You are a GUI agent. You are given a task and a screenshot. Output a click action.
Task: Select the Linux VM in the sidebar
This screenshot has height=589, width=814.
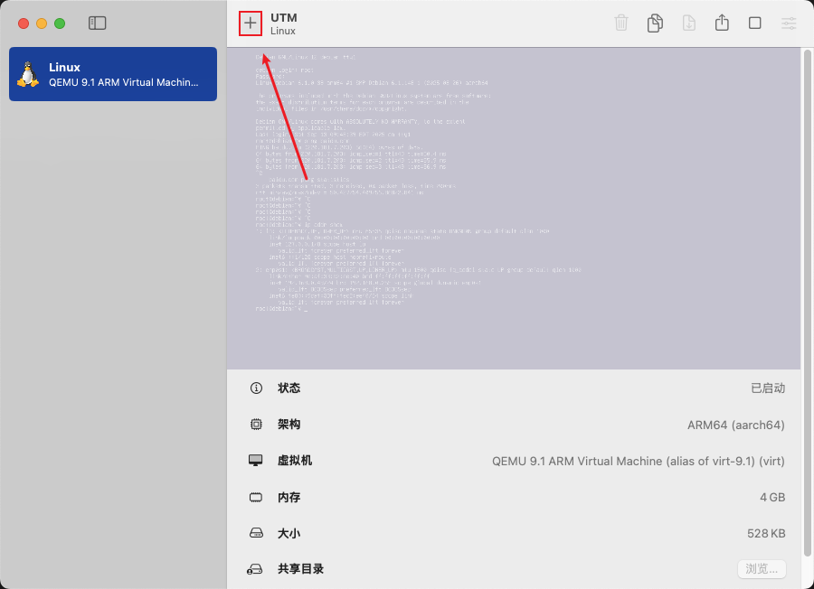[112, 74]
